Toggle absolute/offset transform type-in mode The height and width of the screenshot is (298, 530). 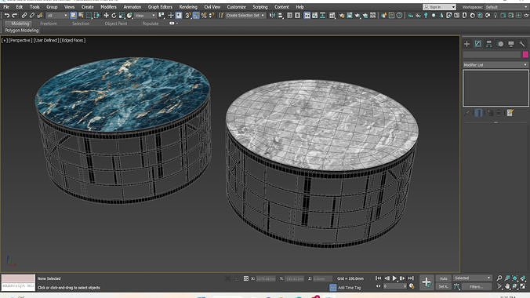click(x=246, y=278)
